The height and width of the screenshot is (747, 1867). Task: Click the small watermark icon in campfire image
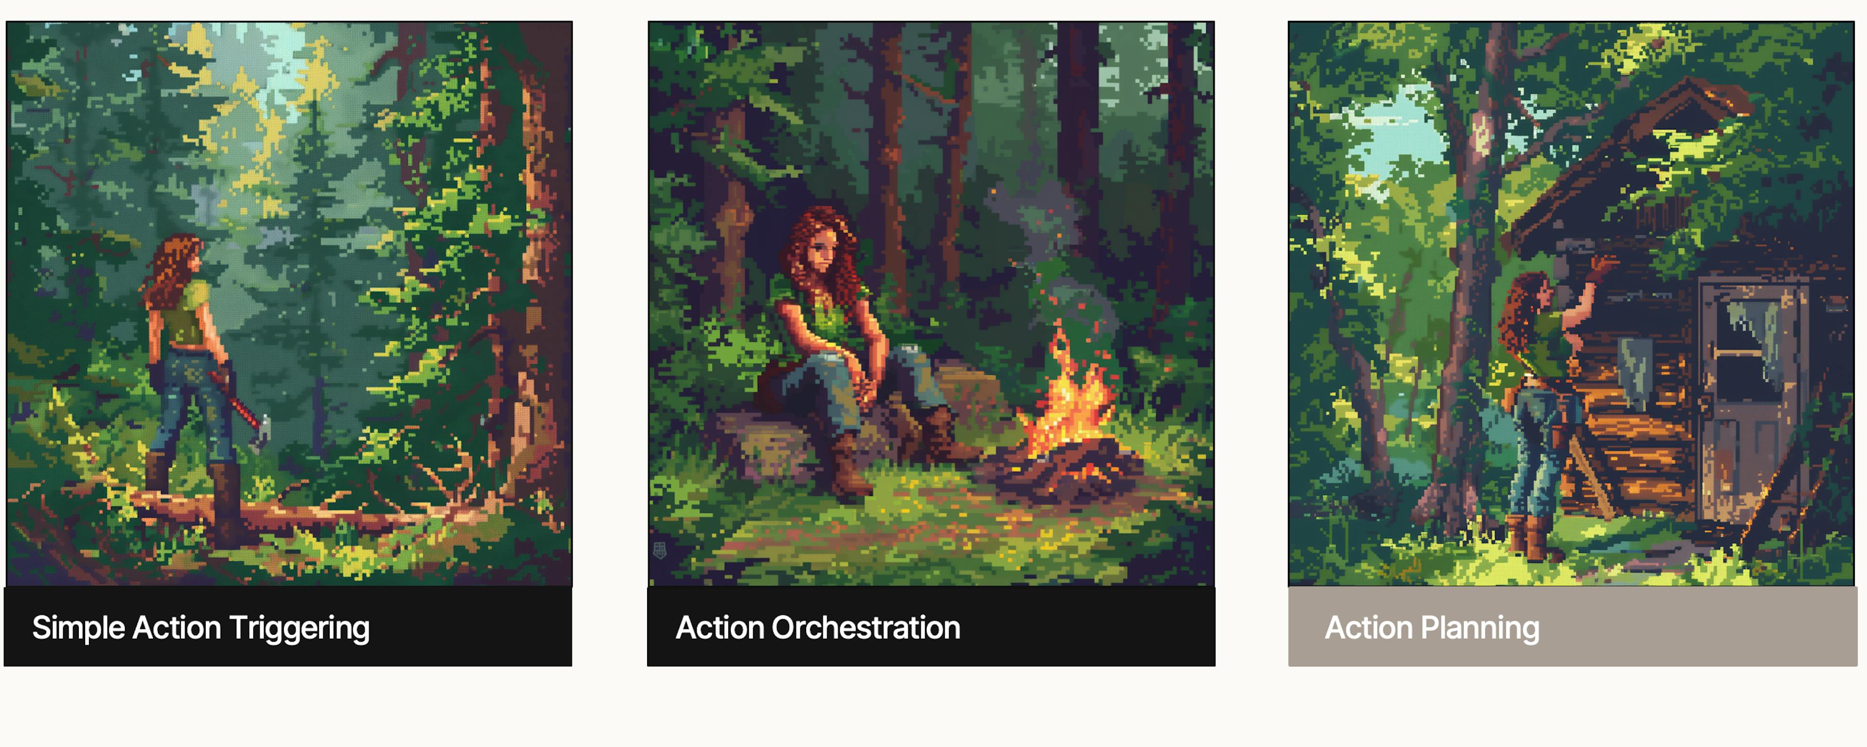click(x=660, y=550)
